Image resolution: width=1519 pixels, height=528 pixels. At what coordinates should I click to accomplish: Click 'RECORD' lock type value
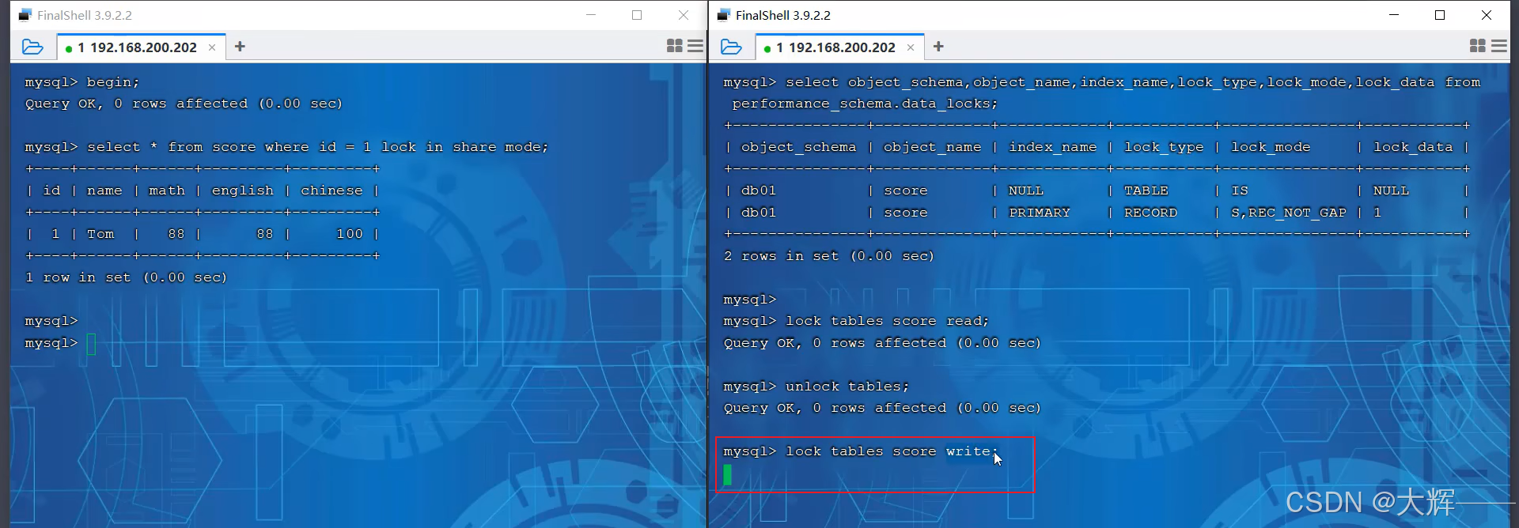1150,213
